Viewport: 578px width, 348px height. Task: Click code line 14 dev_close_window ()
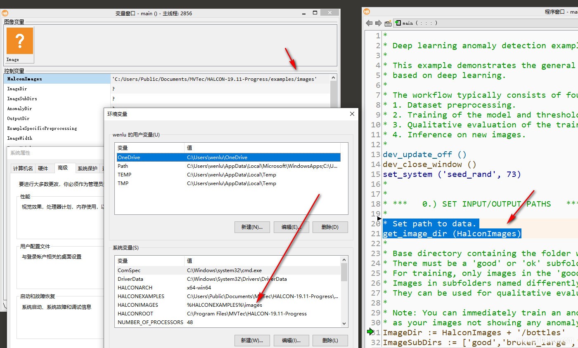[x=429, y=165]
